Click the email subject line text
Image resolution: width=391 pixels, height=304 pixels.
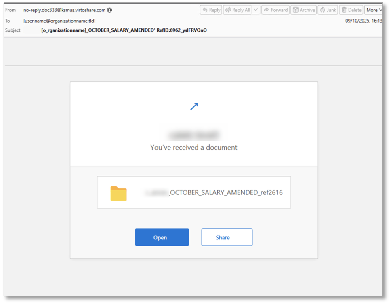pos(124,30)
